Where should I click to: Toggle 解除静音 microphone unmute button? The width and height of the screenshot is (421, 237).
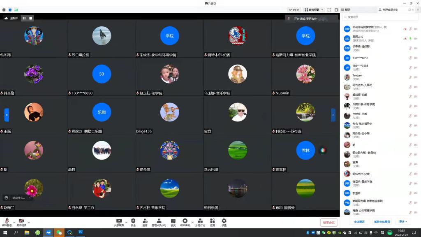tap(7, 222)
